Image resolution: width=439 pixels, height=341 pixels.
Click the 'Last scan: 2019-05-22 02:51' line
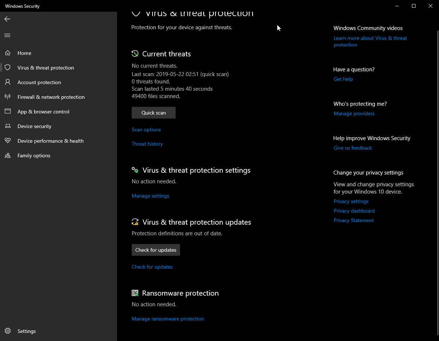180,74
